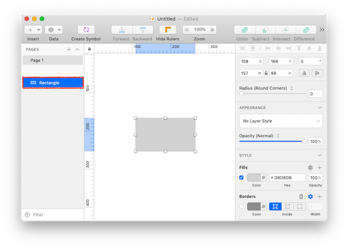Viewport: 348px width, 249px height.
Task: Click the Hide Rulers toolbar icon
Action: coord(168,30)
